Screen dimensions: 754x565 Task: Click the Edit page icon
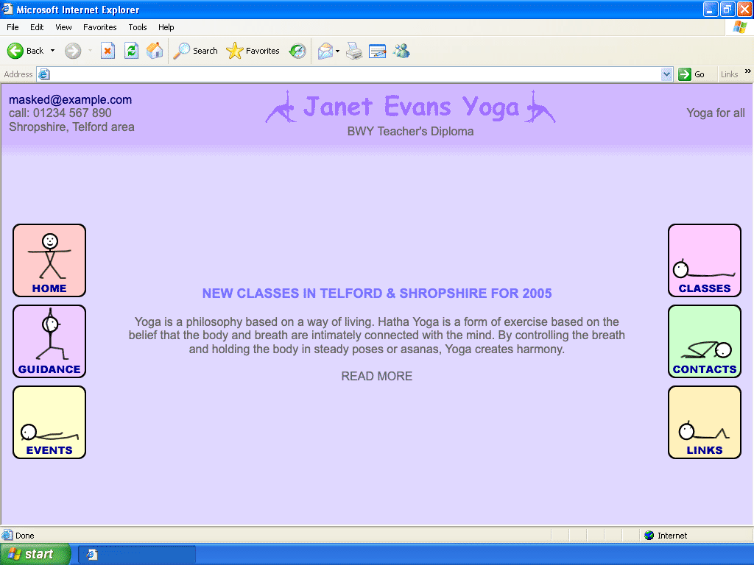(x=378, y=51)
